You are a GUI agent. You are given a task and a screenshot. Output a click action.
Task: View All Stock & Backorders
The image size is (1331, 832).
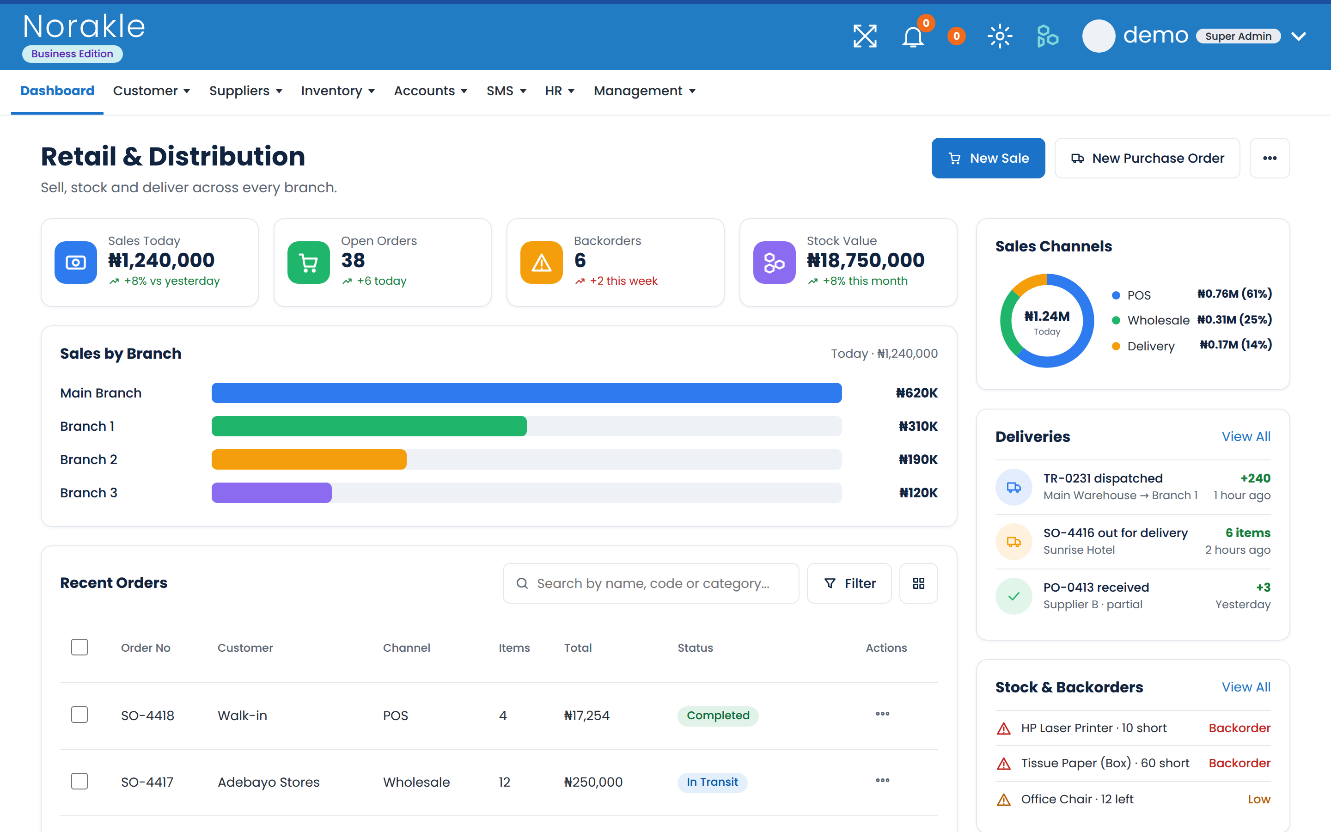pyautogui.click(x=1246, y=687)
